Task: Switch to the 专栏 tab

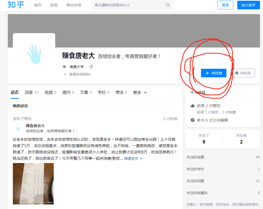Action: tap(103, 92)
